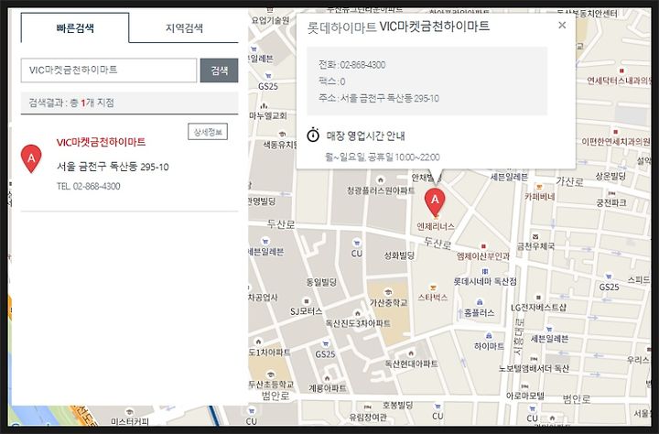The image size is (659, 434).
Task: Click the CU store icon near 성화빌딩
Action: (x=356, y=243)
